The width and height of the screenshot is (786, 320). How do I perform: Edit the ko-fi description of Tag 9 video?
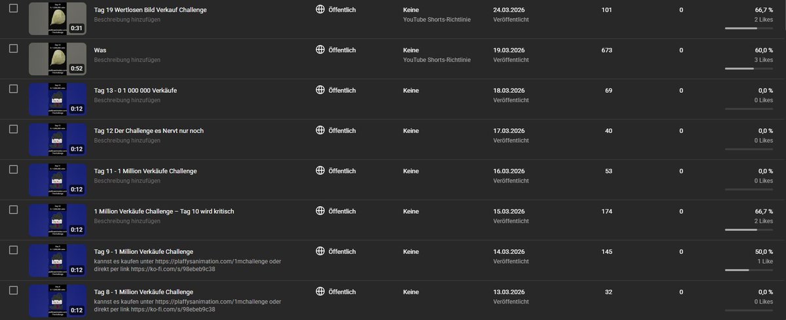[x=188, y=265]
